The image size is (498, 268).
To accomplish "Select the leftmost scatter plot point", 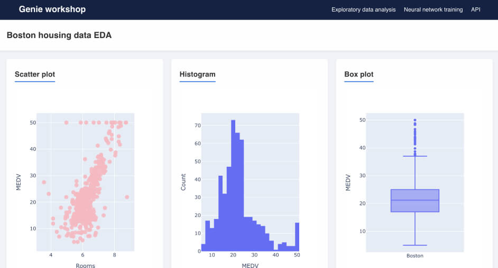I will [44, 182].
